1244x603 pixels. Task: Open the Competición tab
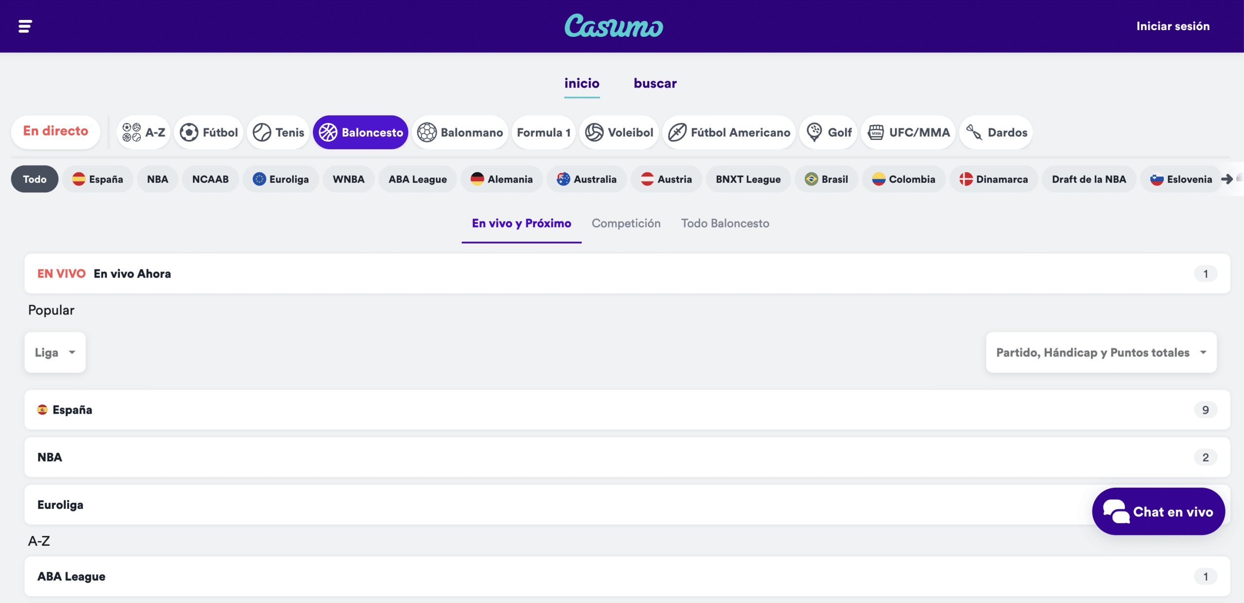pyautogui.click(x=626, y=224)
